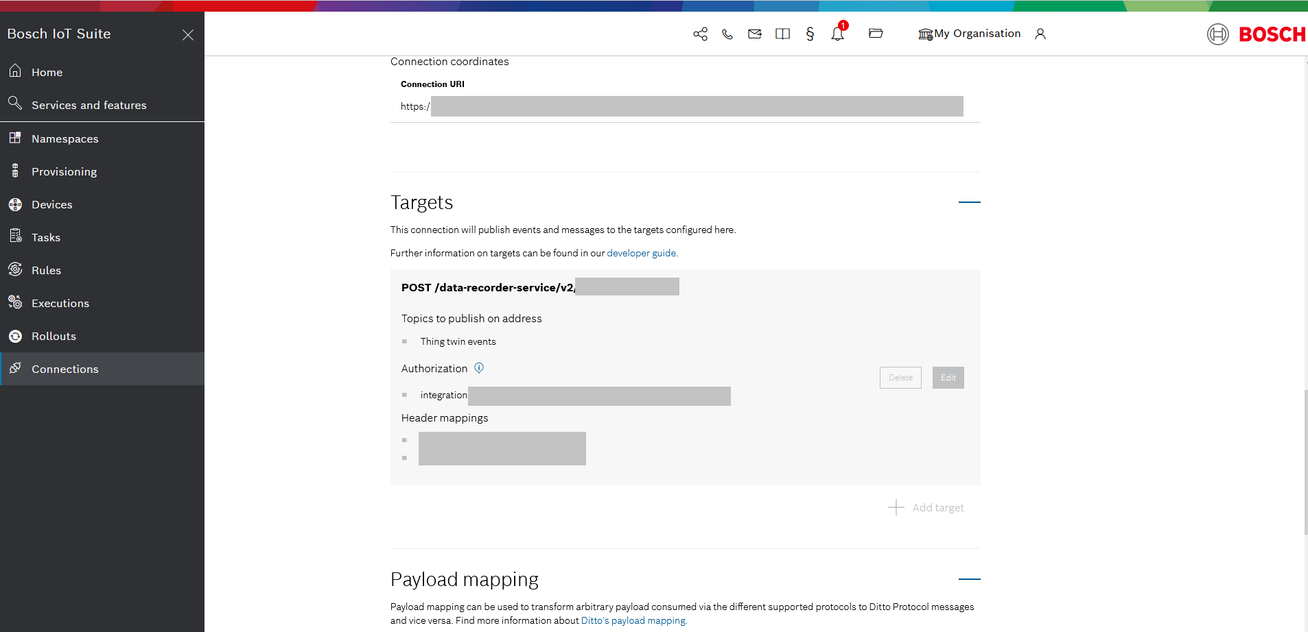Click the Tasks checklist icon

click(15, 236)
